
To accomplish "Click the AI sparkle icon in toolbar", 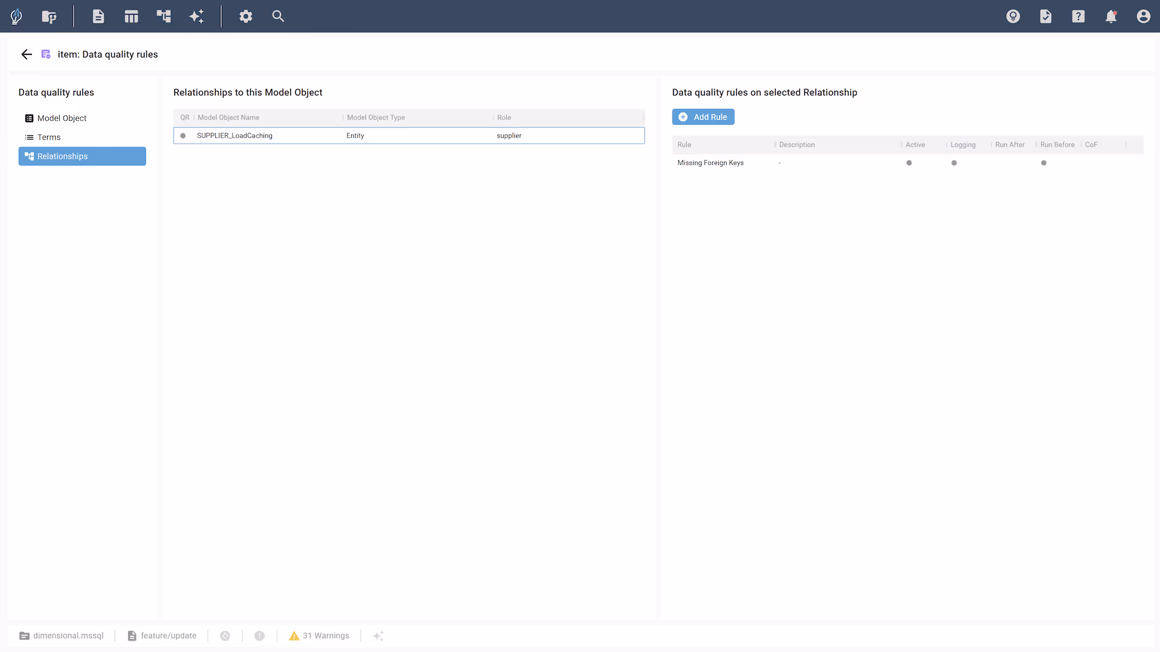I will point(196,16).
